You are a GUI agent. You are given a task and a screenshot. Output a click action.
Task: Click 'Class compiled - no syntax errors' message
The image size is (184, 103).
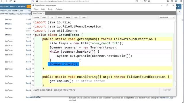[x=54, y=90]
